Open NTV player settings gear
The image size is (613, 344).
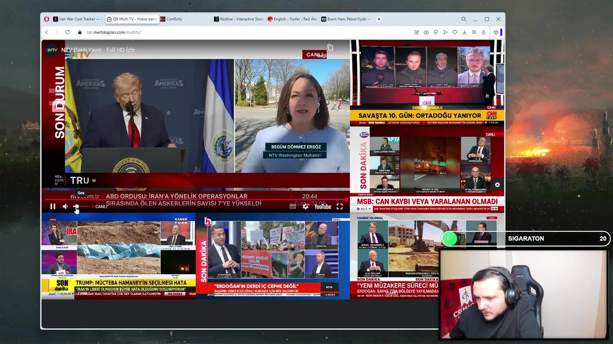(x=306, y=206)
